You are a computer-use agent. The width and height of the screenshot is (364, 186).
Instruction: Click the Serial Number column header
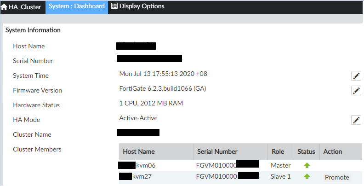tap(217, 151)
